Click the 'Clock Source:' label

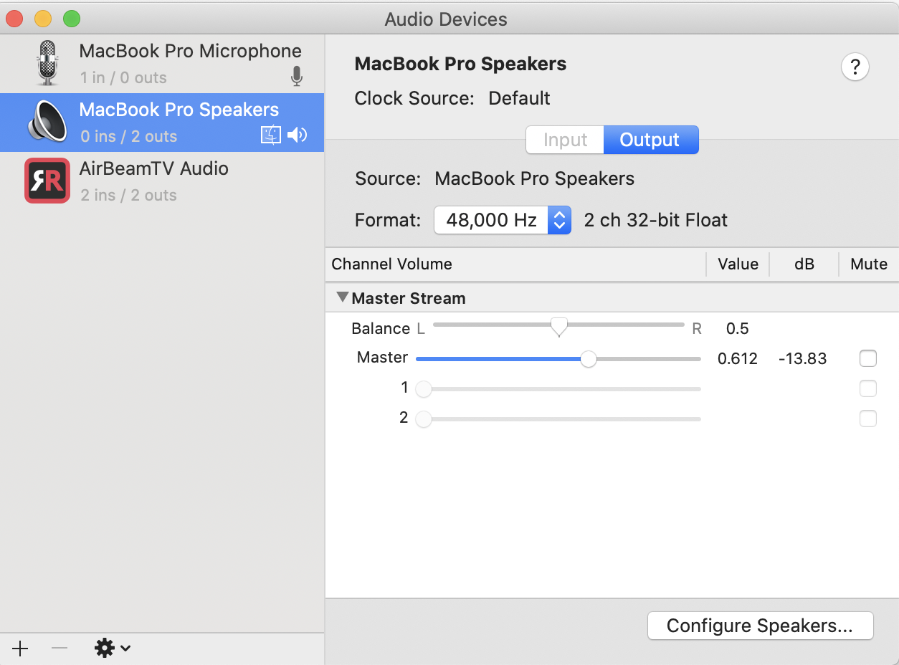coord(414,98)
